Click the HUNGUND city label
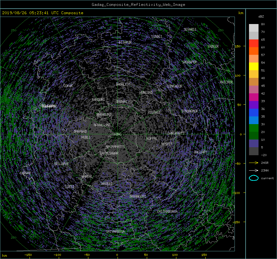This screenshot has width=277, height=259. click(146, 93)
